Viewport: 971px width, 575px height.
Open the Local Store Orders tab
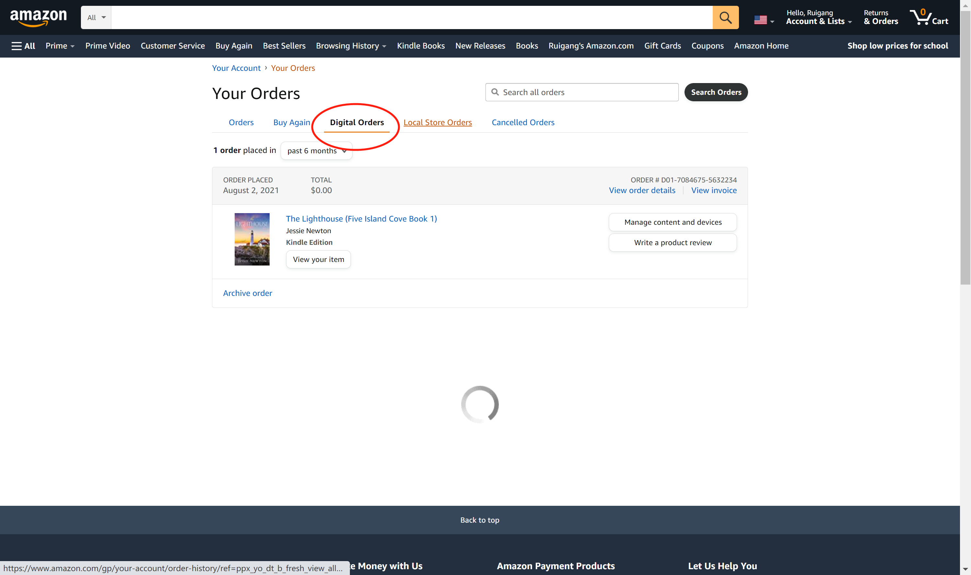tap(437, 123)
